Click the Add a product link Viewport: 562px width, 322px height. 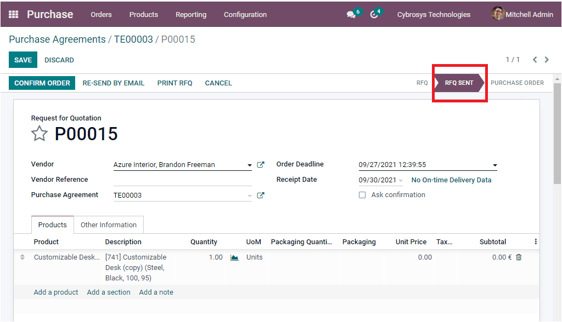coord(55,292)
